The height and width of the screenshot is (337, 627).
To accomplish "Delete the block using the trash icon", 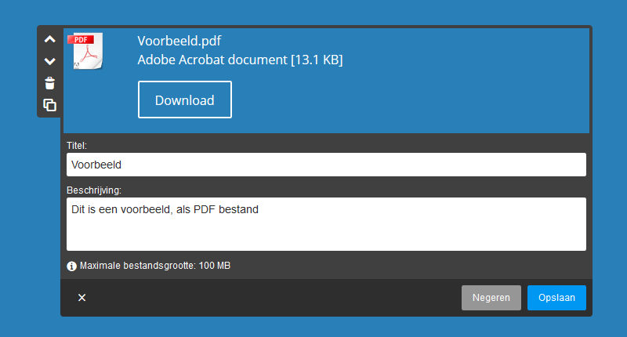I will 49,83.
